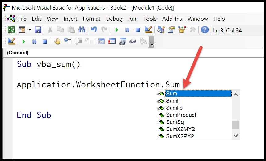Image resolution: width=266 pixels, height=161 pixels.
Task: Click the Ln 3, Col 34 position indicator
Action: [227, 31]
